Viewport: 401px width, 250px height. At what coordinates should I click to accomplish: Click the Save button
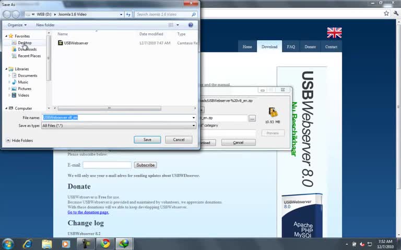coord(147,140)
